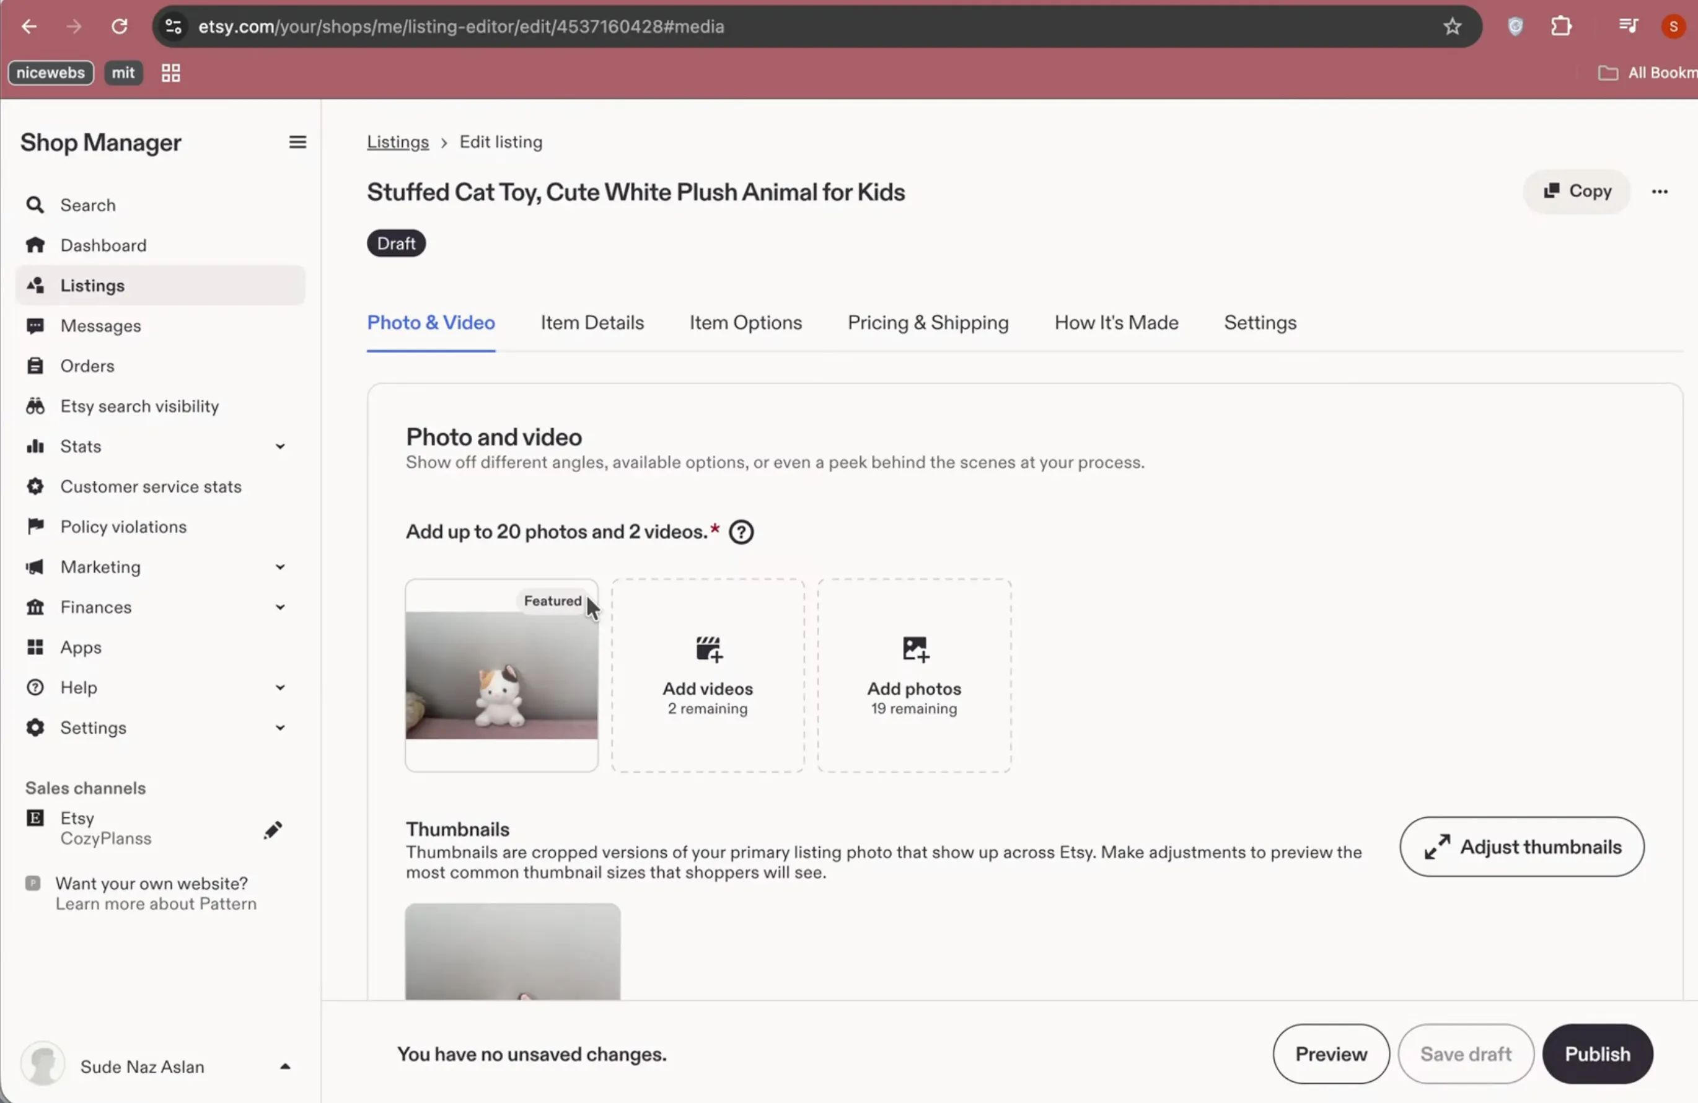Switch to the Item Options tab

tap(746, 322)
